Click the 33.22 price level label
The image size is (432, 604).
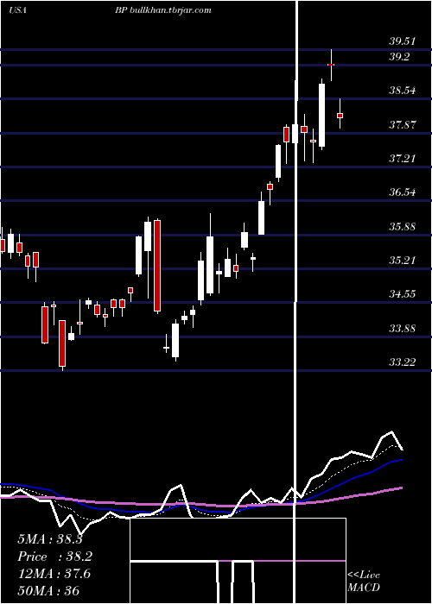pyautogui.click(x=403, y=362)
